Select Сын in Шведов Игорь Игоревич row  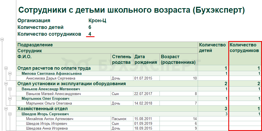pos(122,124)
